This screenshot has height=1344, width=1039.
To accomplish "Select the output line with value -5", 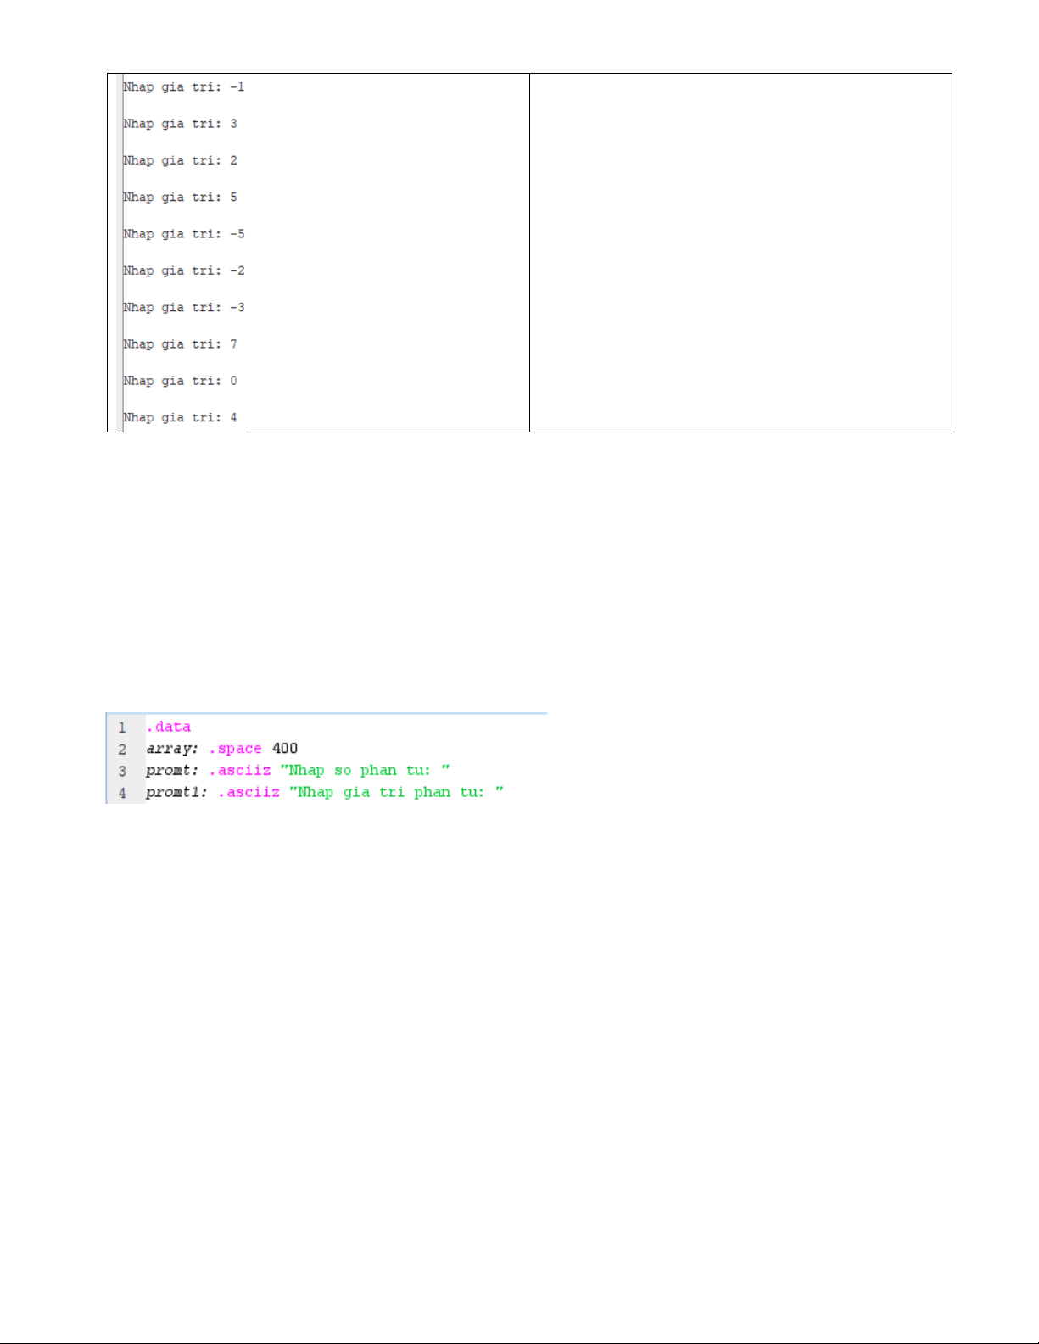I will [x=183, y=234].
